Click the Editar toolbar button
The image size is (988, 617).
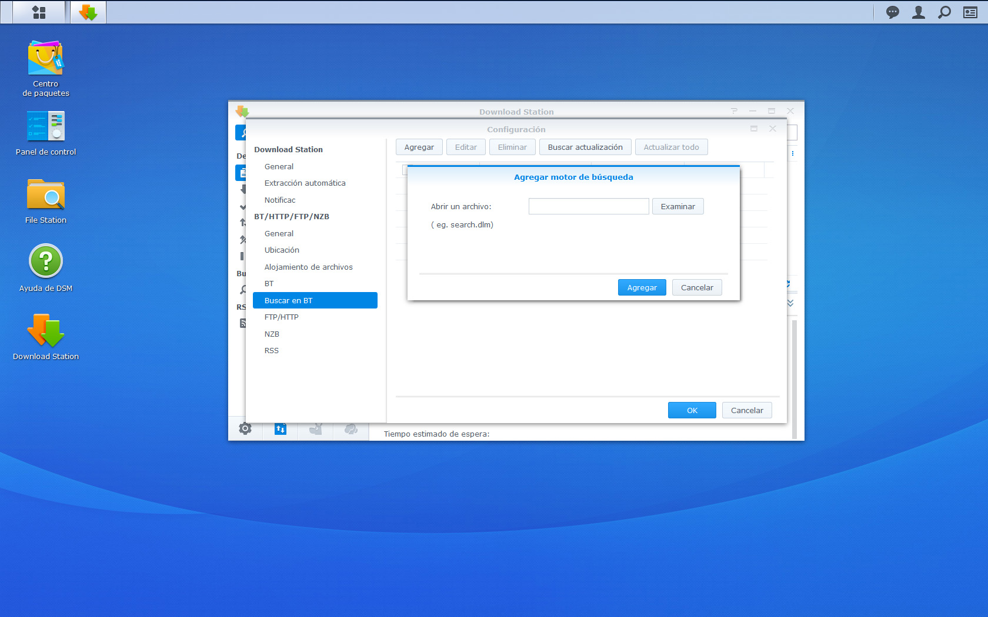pos(466,147)
